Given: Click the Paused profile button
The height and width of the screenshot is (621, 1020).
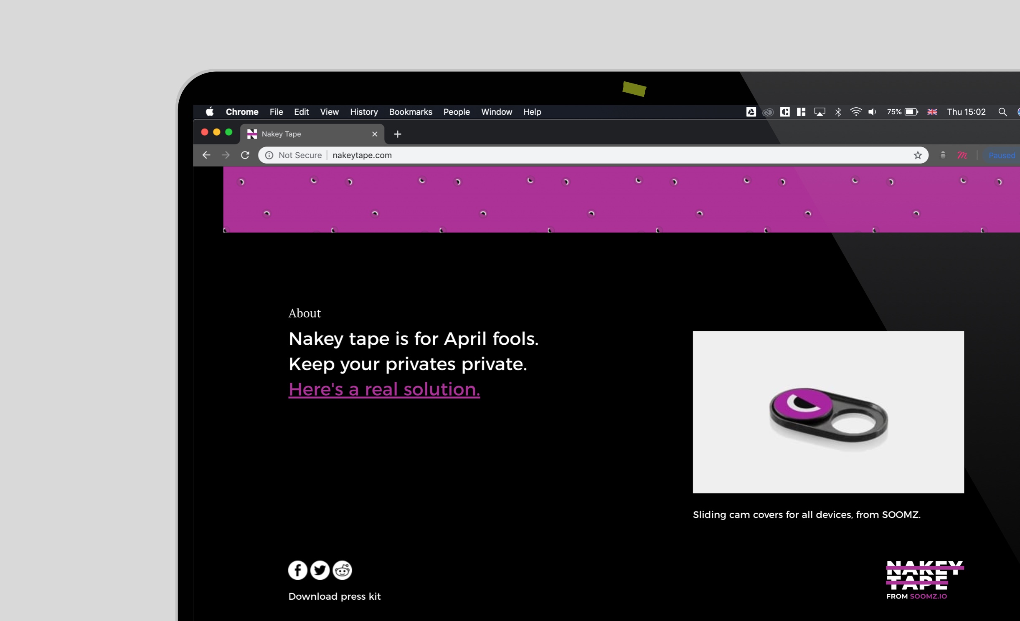Looking at the screenshot, I should [x=1002, y=155].
